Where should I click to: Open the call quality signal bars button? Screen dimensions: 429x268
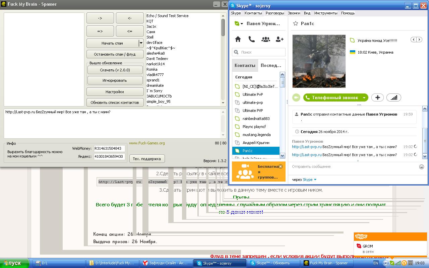[394, 97]
